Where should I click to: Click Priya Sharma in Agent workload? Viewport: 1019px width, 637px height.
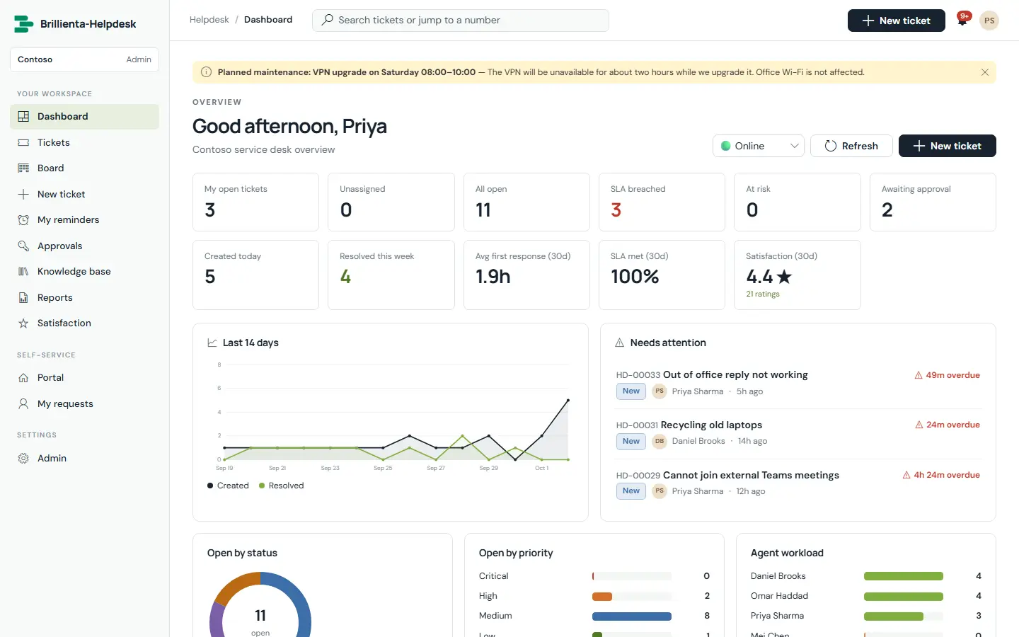[777, 616]
